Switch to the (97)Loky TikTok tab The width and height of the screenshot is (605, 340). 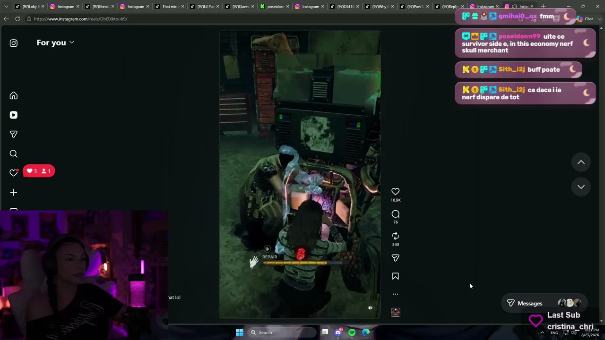coord(30,7)
